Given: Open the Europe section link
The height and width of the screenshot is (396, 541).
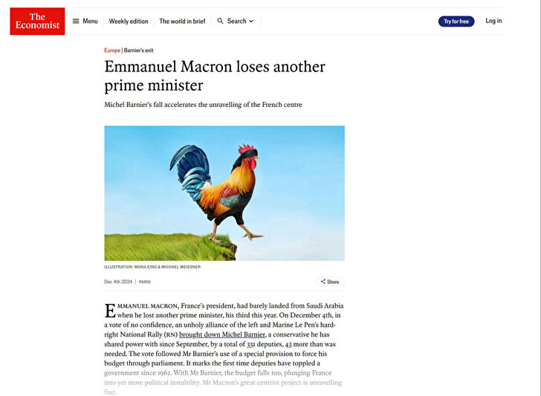Looking at the screenshot, I should tap(112, 51).
